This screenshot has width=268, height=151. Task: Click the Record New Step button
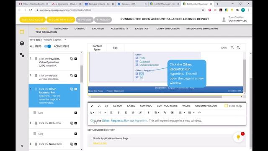tap(61, 20)
